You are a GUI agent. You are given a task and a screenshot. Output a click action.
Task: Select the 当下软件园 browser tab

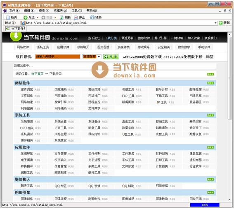[16, 29]
